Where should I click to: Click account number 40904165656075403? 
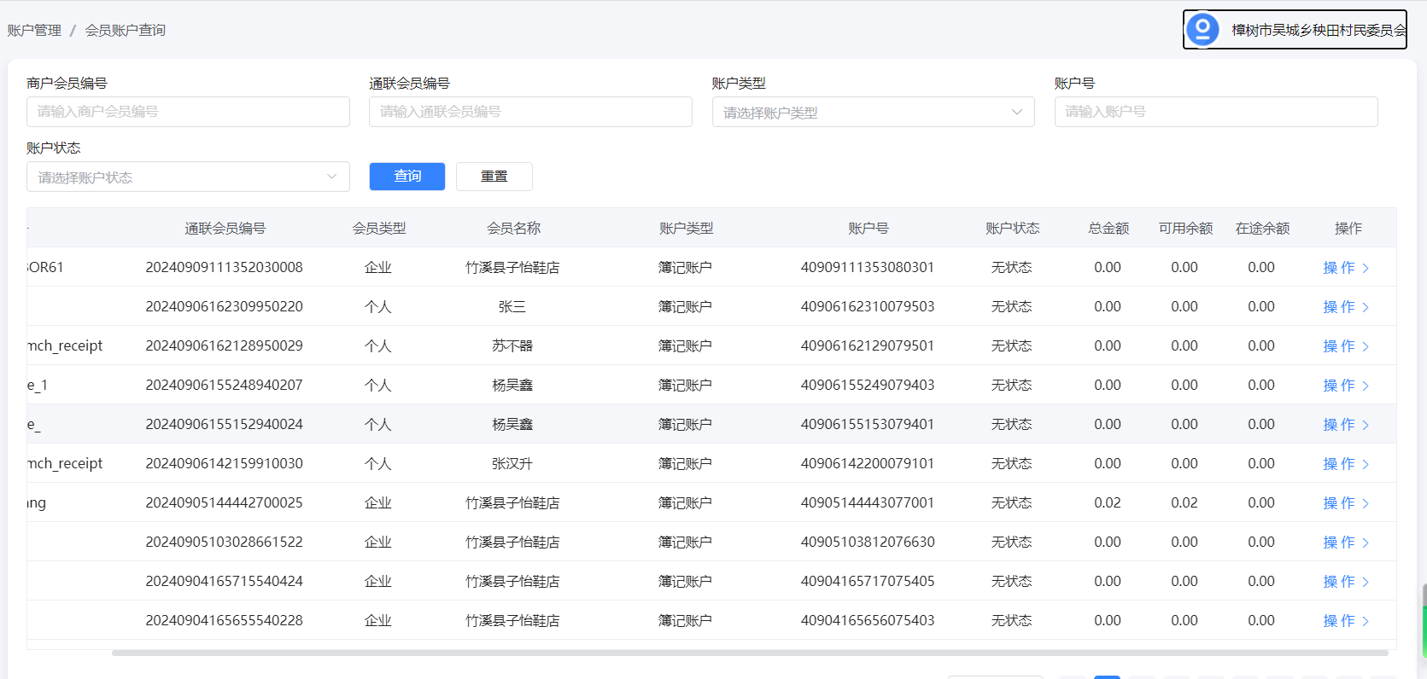(x=868, y=620)
